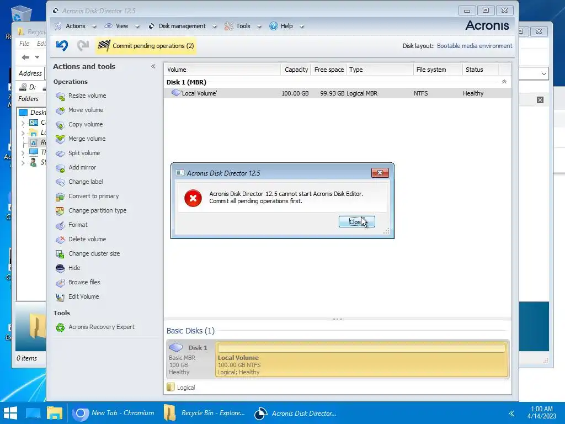Screen dimensions: 565x424
Task: Show hidden system tray icons on the taskbar
Action: pos(511,413)
